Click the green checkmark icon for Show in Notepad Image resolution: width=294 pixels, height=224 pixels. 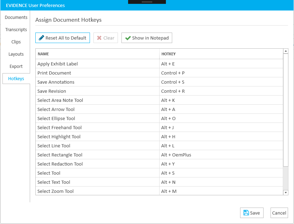click(128, 38)
